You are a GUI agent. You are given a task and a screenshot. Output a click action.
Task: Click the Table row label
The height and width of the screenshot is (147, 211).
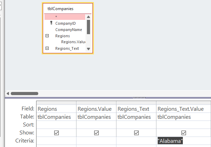click(27, 117)
